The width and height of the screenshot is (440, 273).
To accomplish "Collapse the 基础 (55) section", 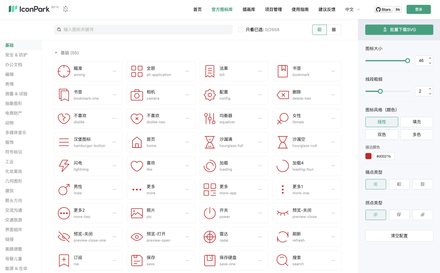I will [56, 53].
